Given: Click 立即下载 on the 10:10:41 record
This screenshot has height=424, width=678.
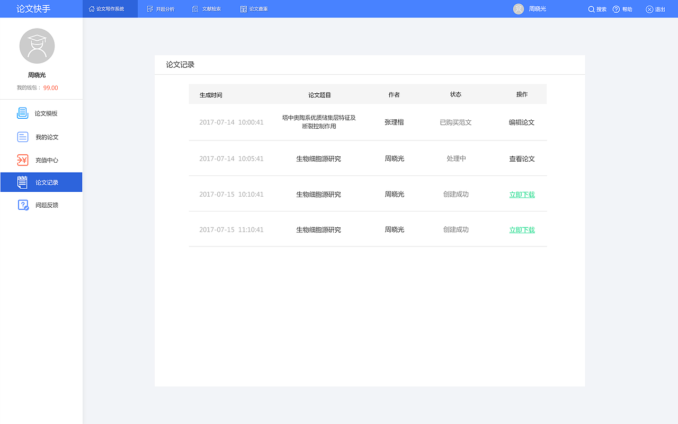Looking at the screenshot, I should (522, 194).
